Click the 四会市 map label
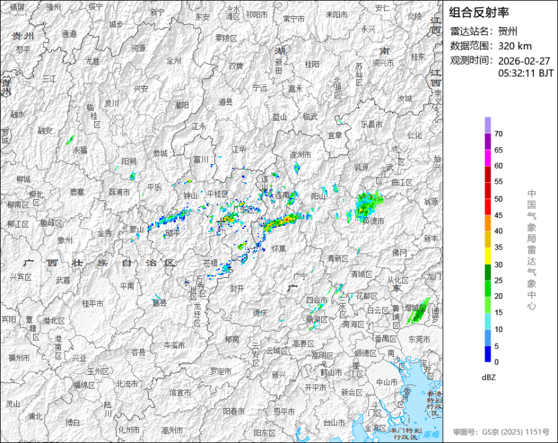 click(x=317, y=300)
